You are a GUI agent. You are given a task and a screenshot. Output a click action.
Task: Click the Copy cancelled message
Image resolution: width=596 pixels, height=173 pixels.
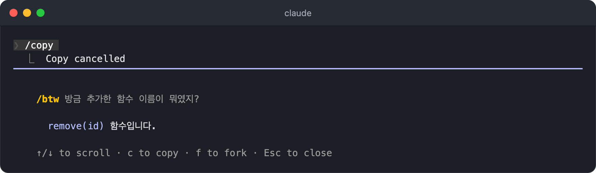pyautogui.click(x=85, y=59)
